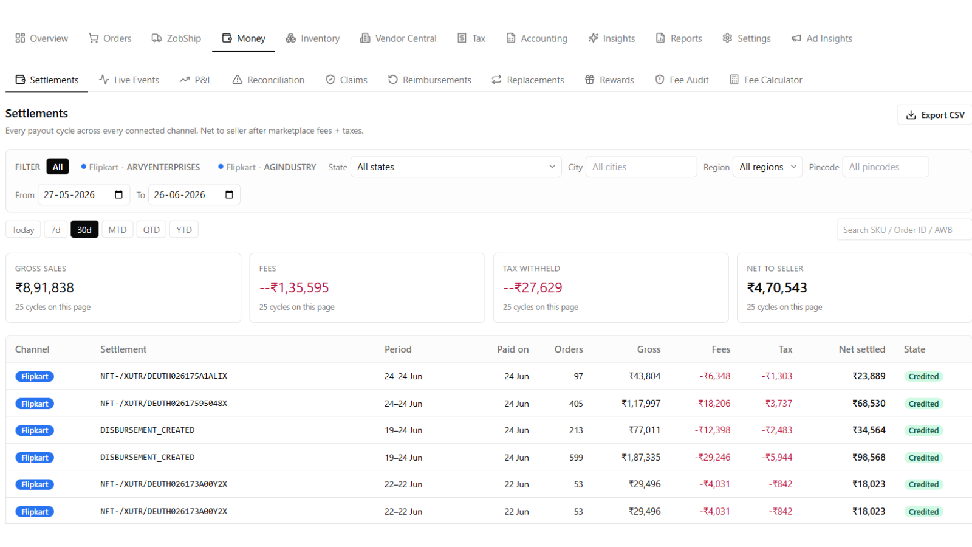The image size is (972, 547).
Task: Open the ZobShip truck icon
Action: pyautogui.click(x=157, y=38)
